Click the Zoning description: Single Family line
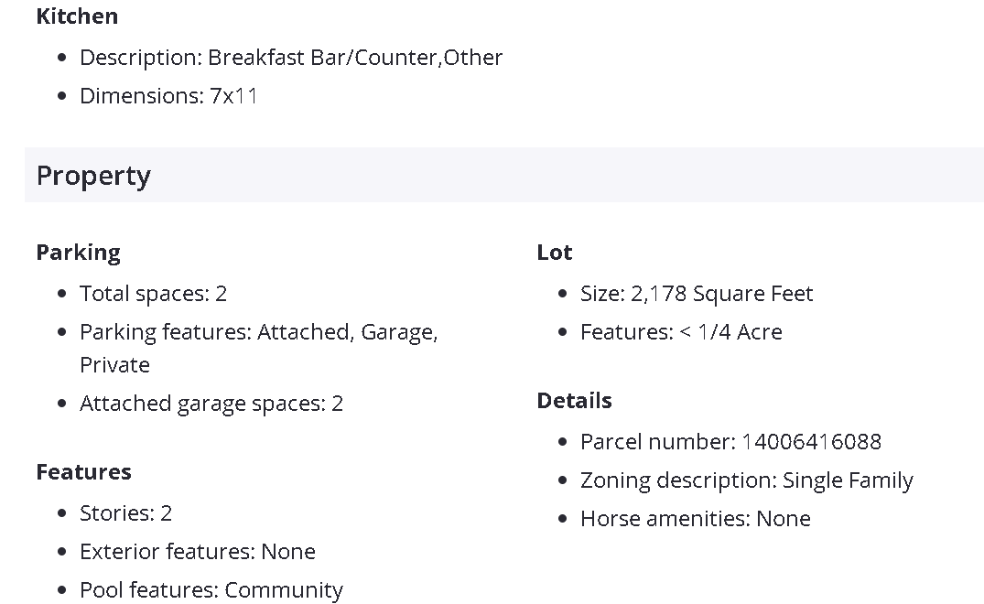 [746, 480]
